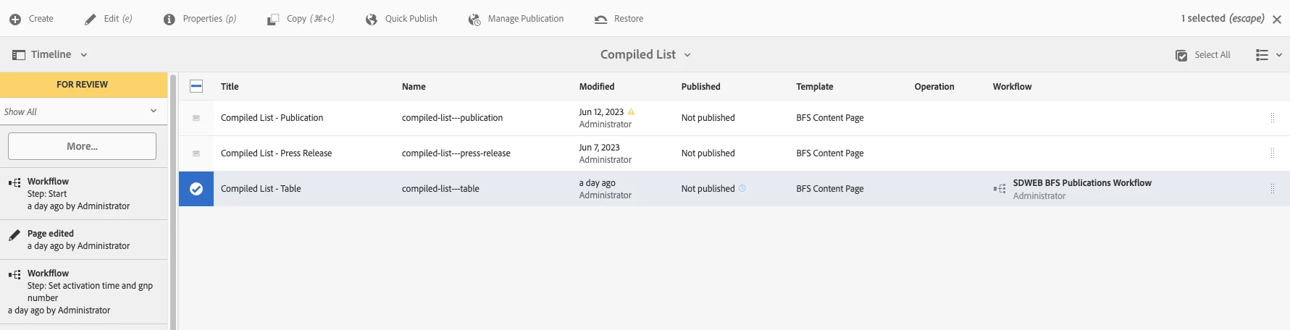Deselect the Compiled List - Table checkbox
This screenshot has width=1290, height=330.
pyautogui.click(x=196, y=189)
